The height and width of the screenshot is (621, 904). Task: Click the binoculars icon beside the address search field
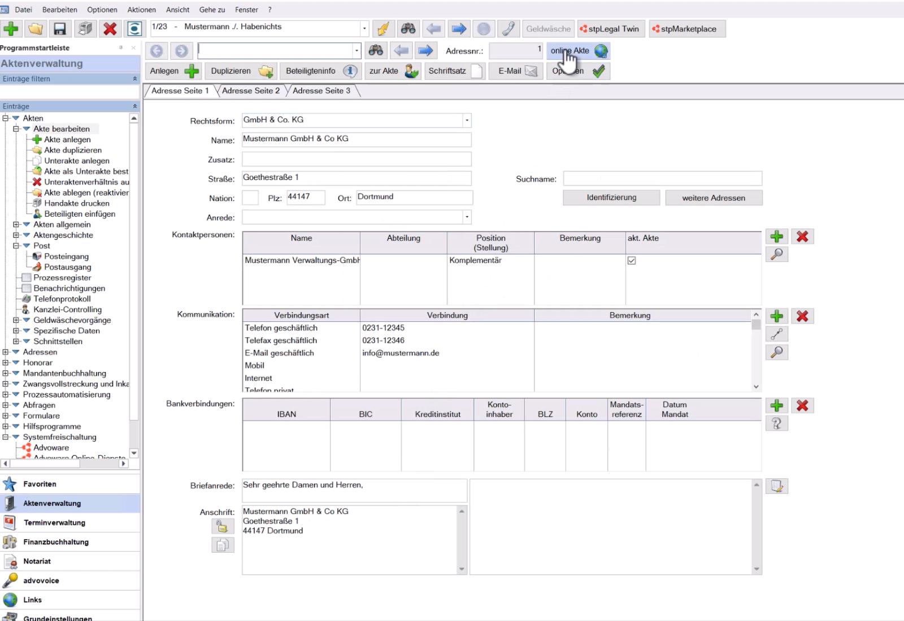click(376, 51)
